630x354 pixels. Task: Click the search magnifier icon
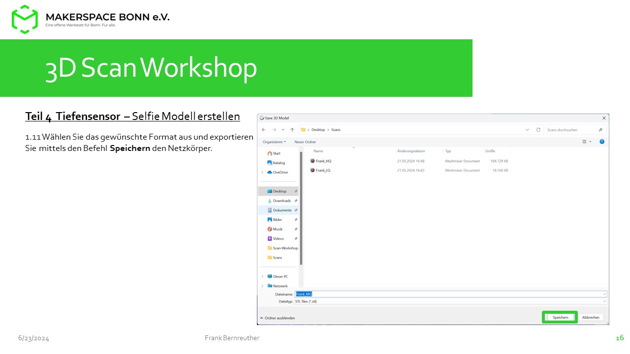click(x=600, y=130)
